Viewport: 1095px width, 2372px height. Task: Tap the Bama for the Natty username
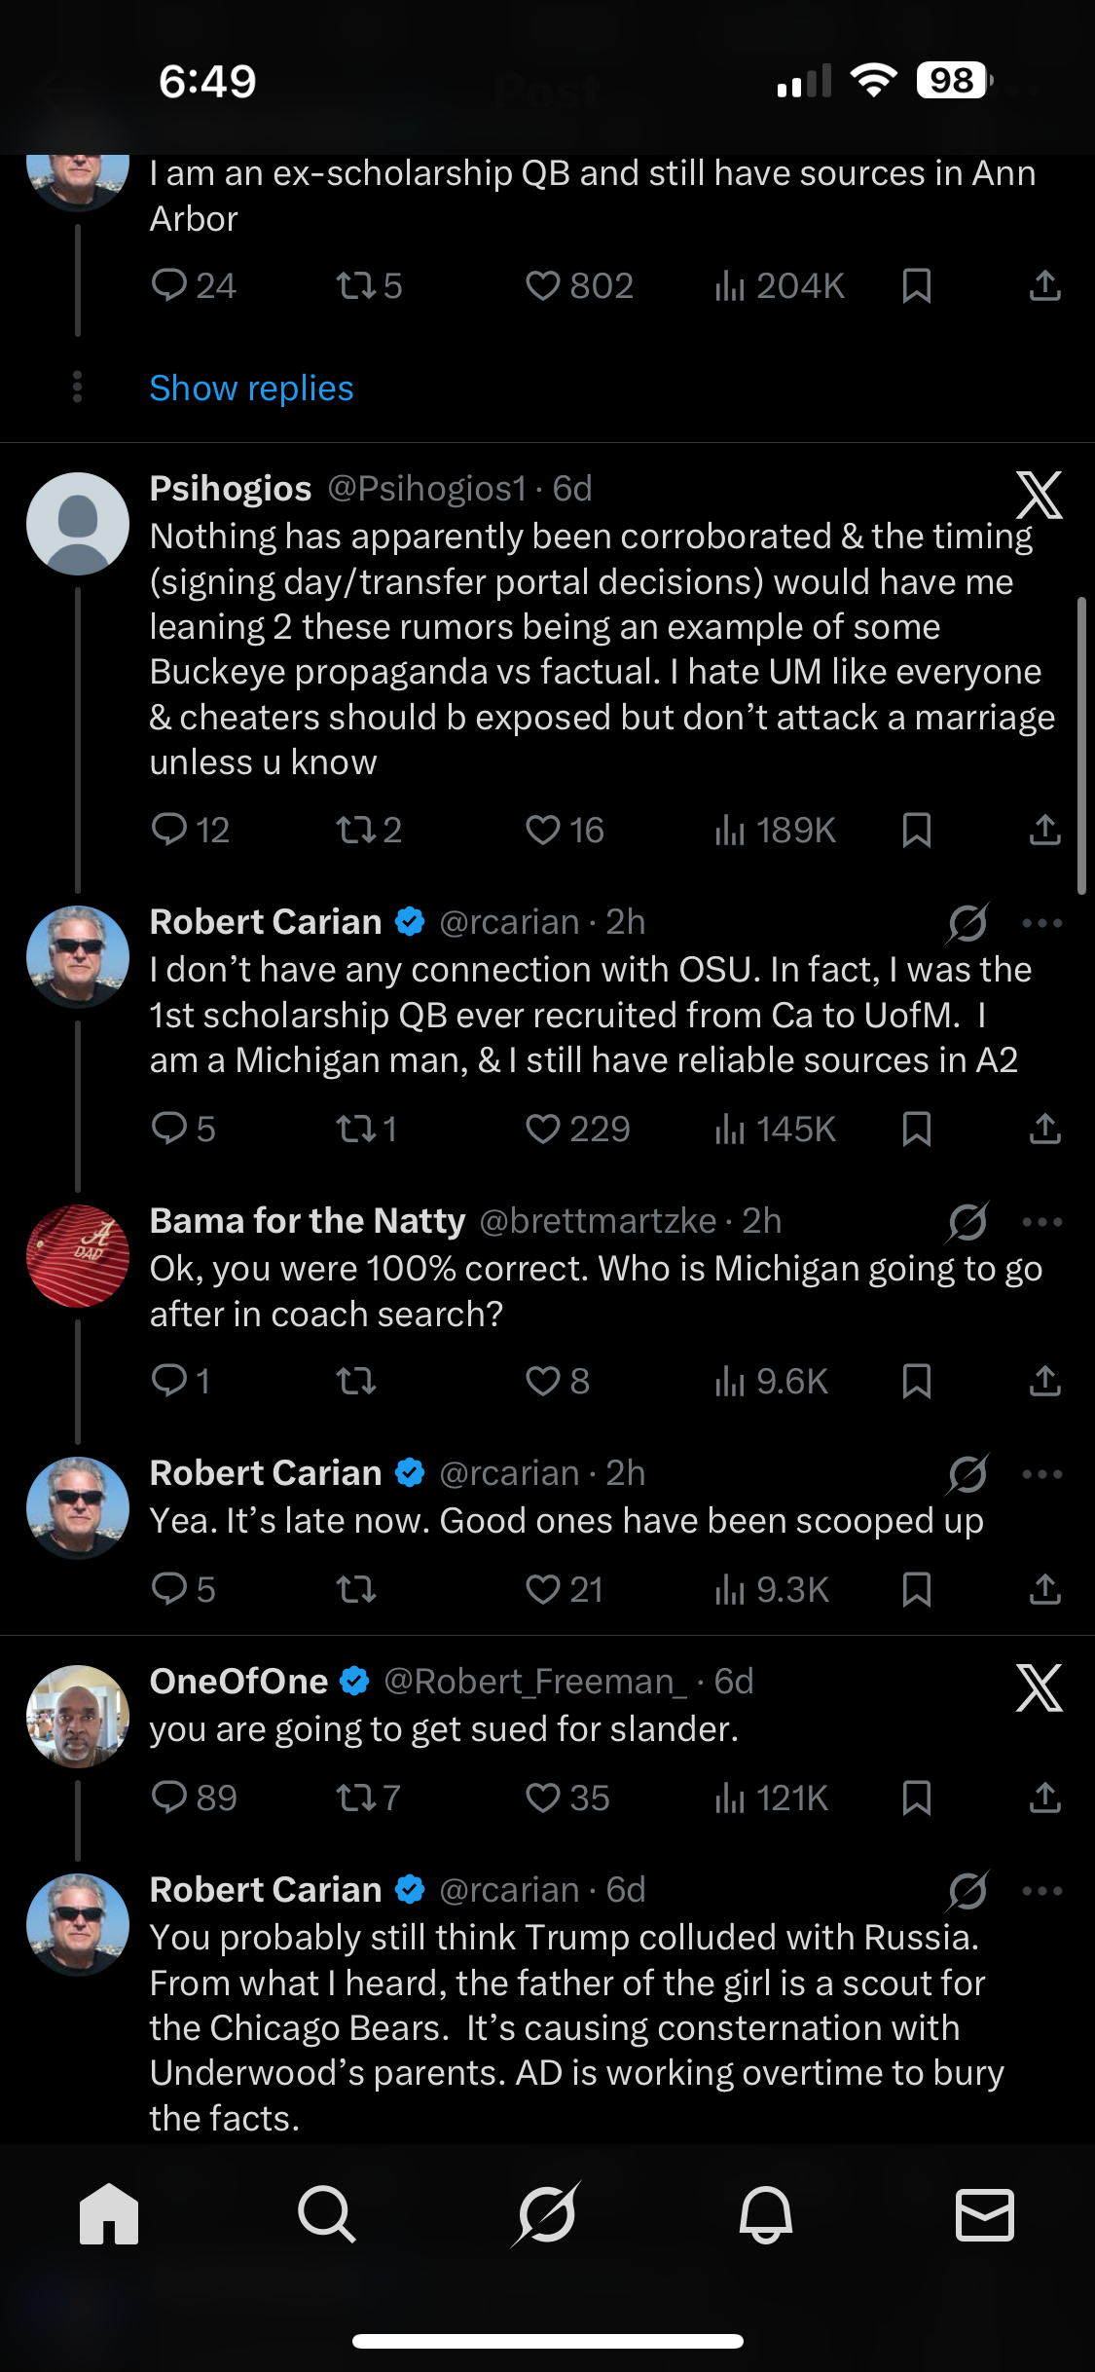point(308,1221)
